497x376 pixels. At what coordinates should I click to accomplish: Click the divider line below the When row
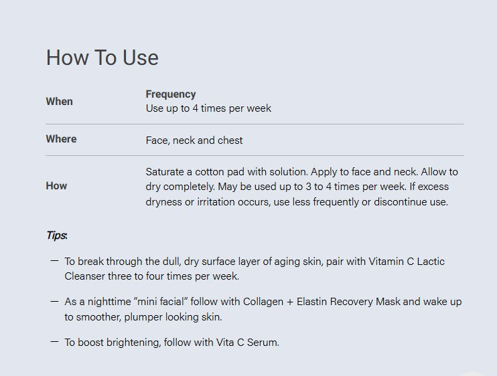(255, 124)
